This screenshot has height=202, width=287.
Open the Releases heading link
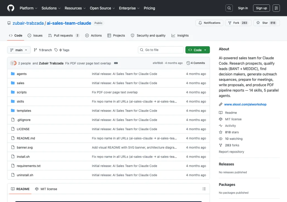pyautogui.click(x=226, y=164)
